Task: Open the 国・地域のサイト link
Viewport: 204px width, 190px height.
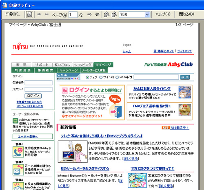Action: pos(164,51)
